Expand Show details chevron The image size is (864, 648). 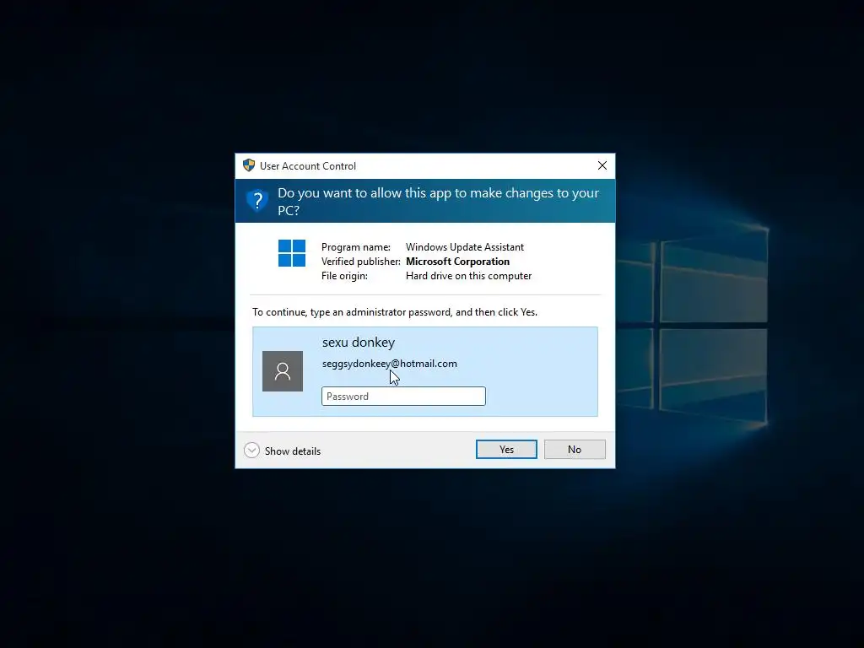[x=251, y=451]
